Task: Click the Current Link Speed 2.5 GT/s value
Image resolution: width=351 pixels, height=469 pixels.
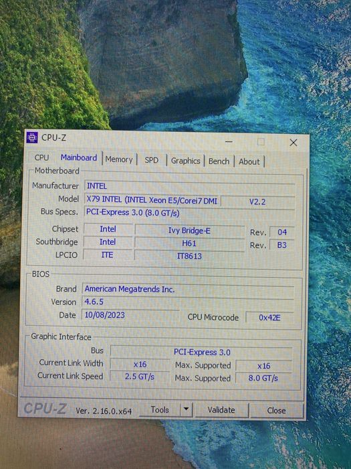Action: [x=140, y=377]
